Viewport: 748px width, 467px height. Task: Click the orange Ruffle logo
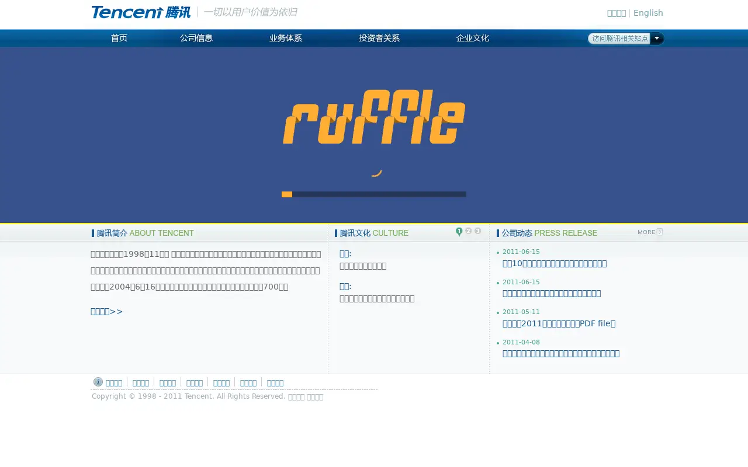tap(374, 116)
